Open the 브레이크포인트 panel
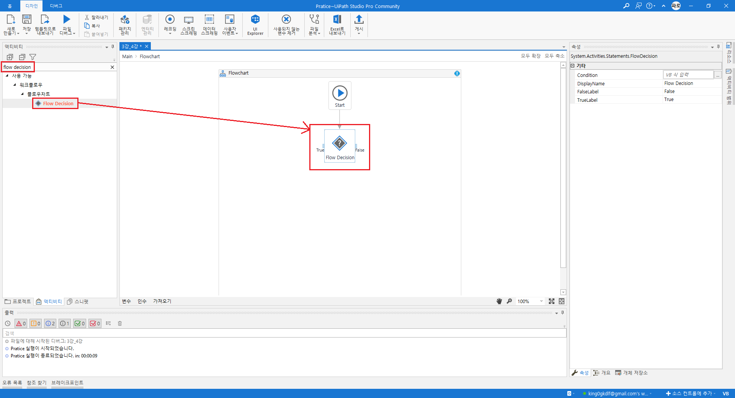The width and height of the screenshot is (735, 398). (67, 383)
